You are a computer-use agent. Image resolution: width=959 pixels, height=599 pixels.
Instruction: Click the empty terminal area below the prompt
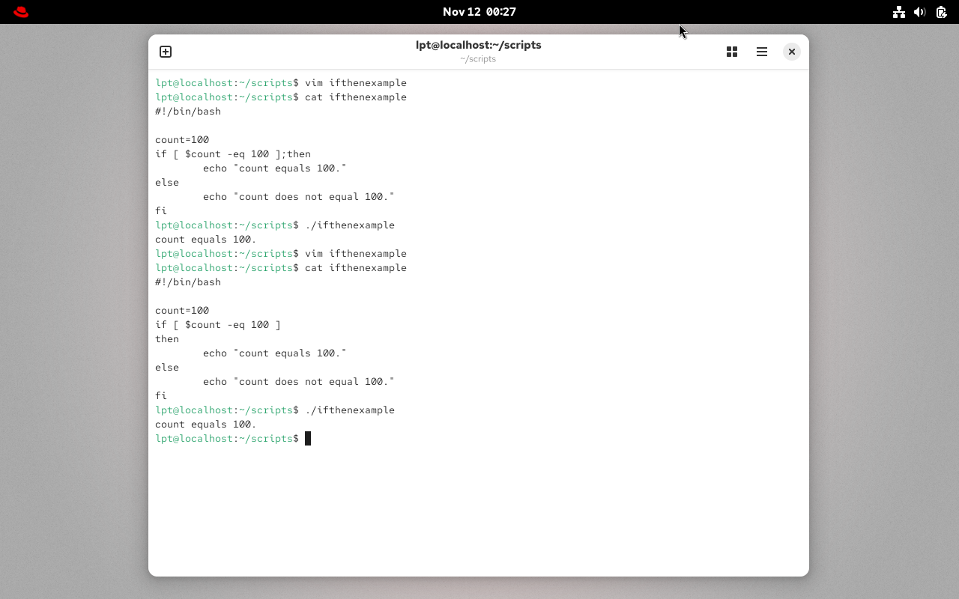[x=478, y=509]
